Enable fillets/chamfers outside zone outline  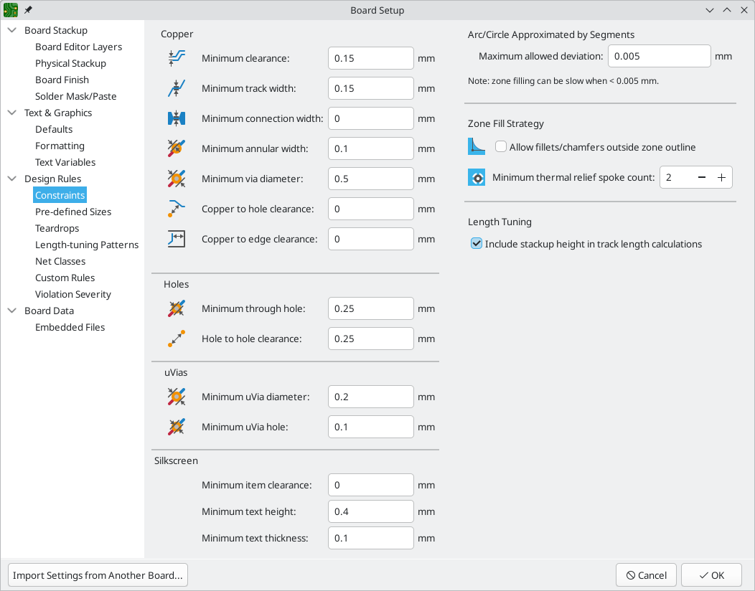(500, 146)
